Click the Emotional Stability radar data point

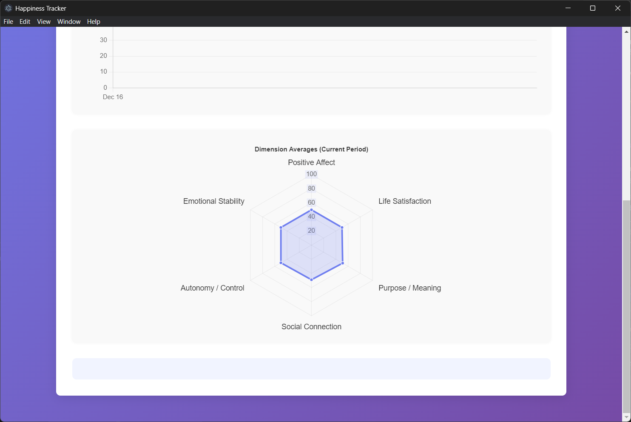281,228
